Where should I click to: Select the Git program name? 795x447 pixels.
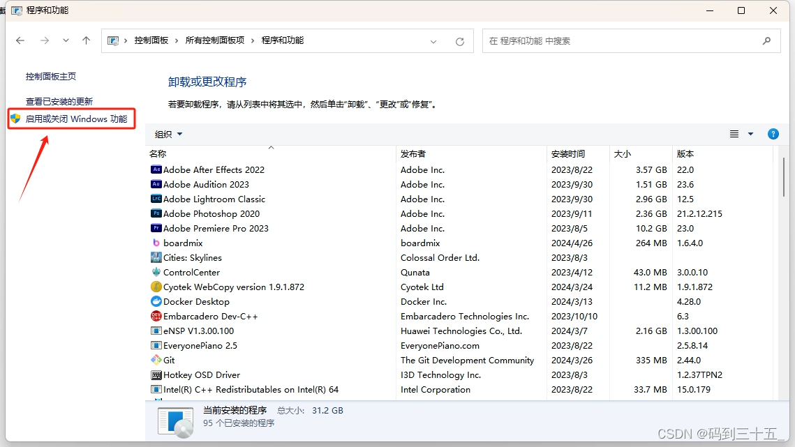tap(169, 361)
